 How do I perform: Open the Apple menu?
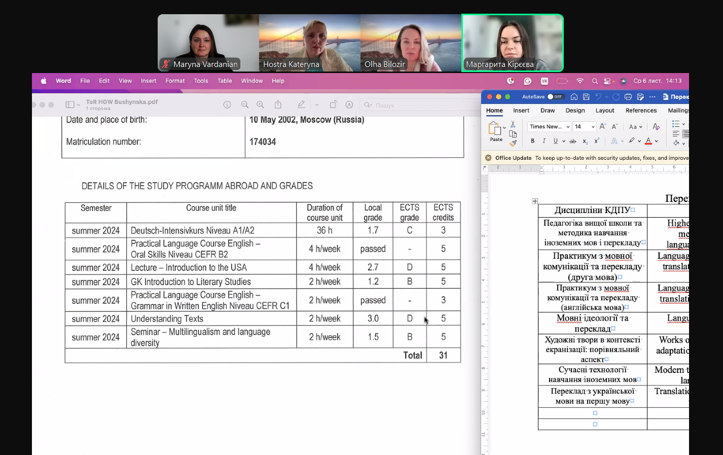44,81
